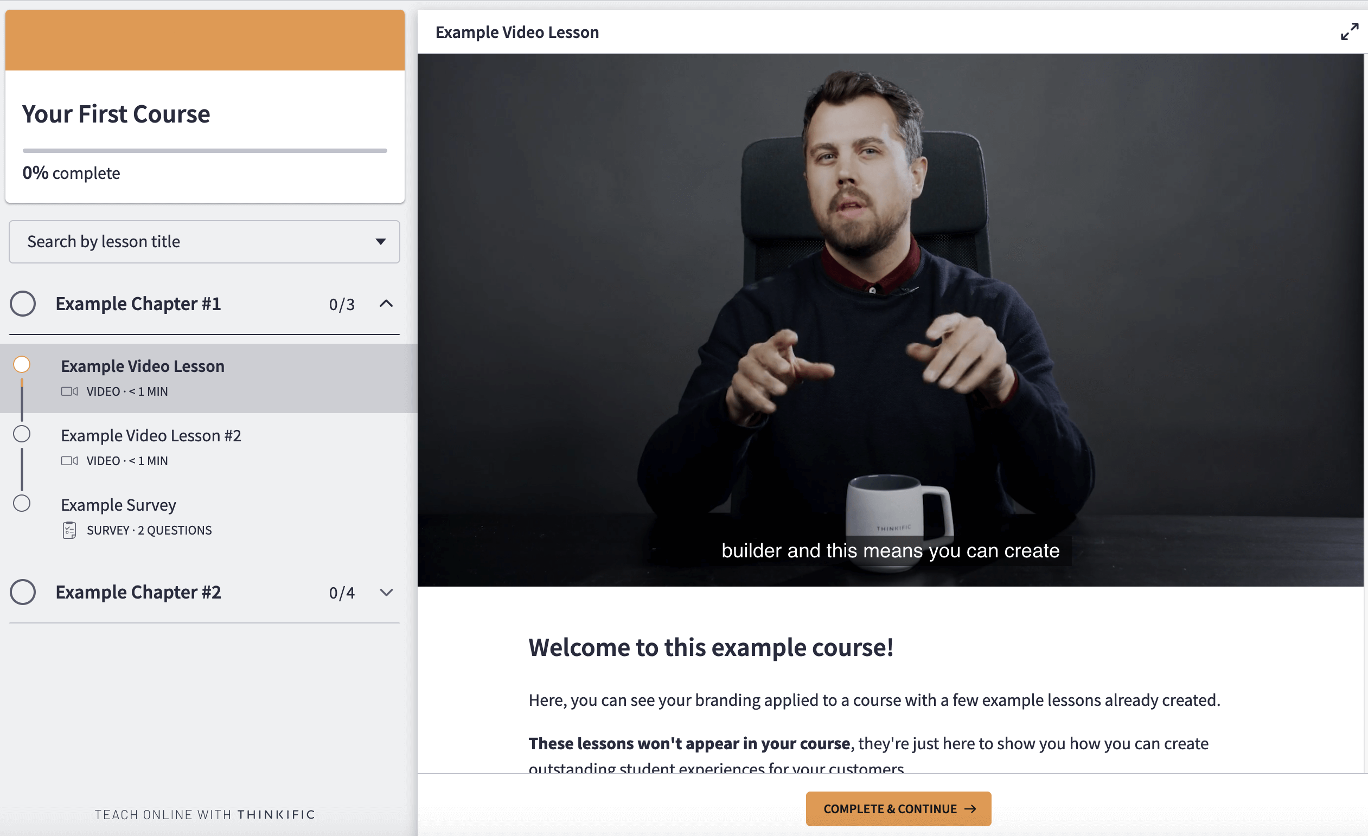1368x836 pixels.
Task: Open Example Video Lesson #2 in sidebar
Action: (x=151, y=436)
